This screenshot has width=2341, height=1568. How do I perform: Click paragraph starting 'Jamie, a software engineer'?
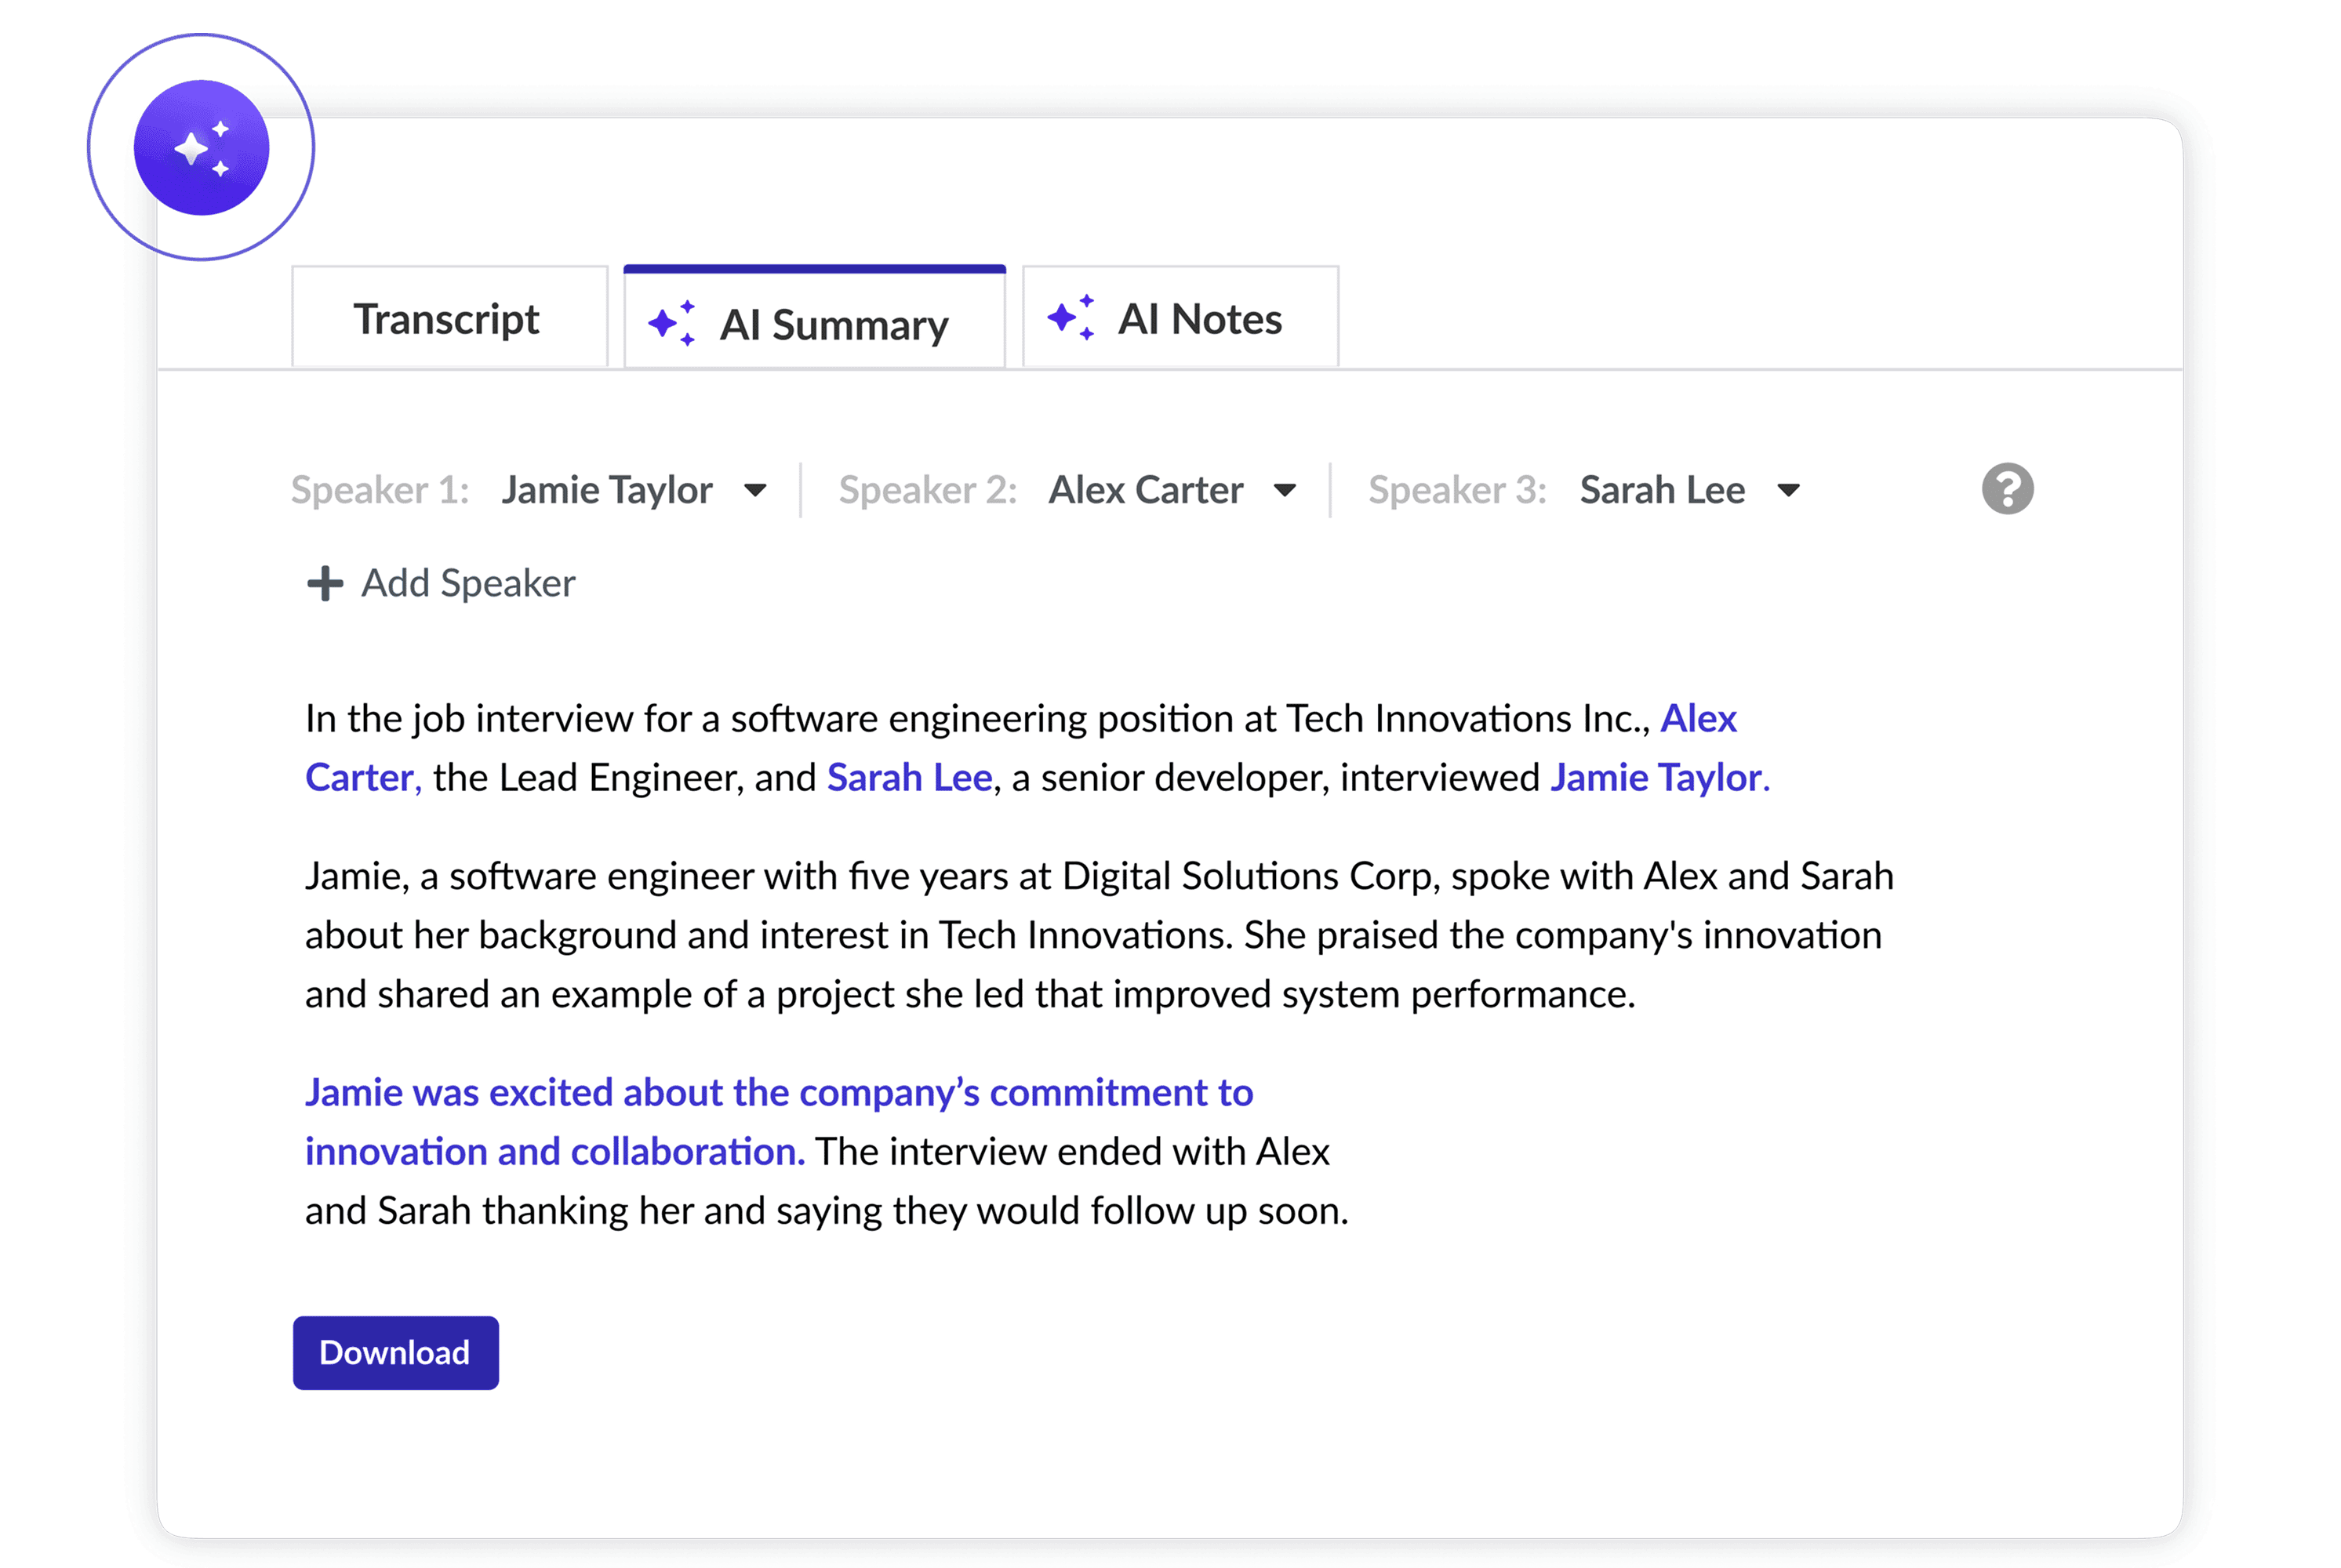coord(1099,935)
